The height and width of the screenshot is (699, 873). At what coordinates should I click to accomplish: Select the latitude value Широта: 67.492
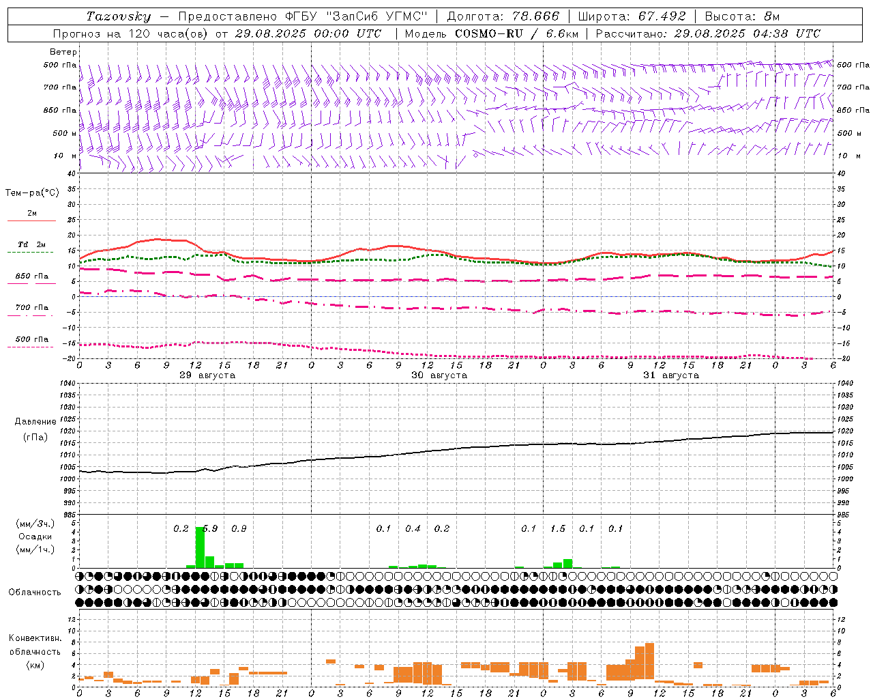(632, 16)
